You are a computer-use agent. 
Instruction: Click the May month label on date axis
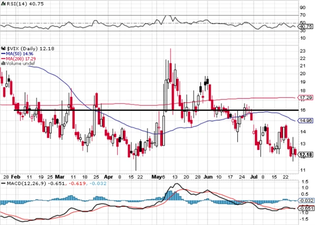pos(157,176)
